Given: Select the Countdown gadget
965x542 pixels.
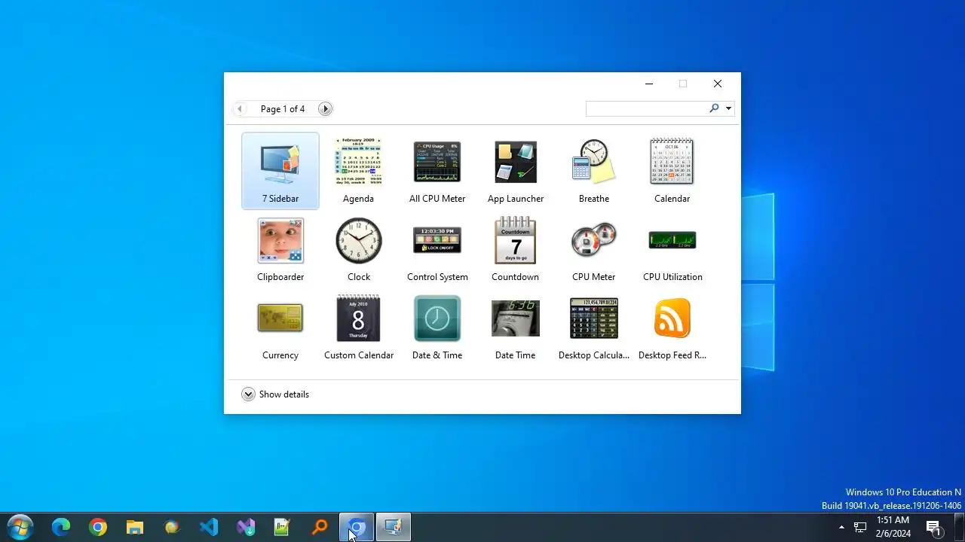Looking at the screenshot, I should tap(516, 249).
